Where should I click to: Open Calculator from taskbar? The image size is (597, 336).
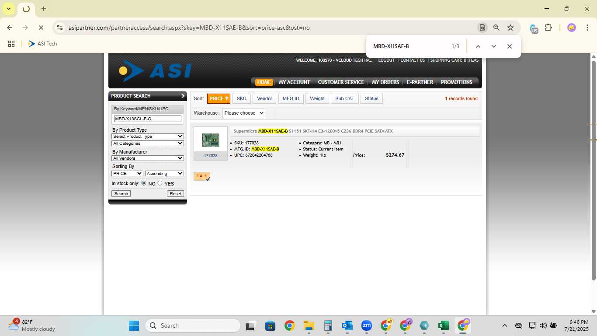(328, 325)
